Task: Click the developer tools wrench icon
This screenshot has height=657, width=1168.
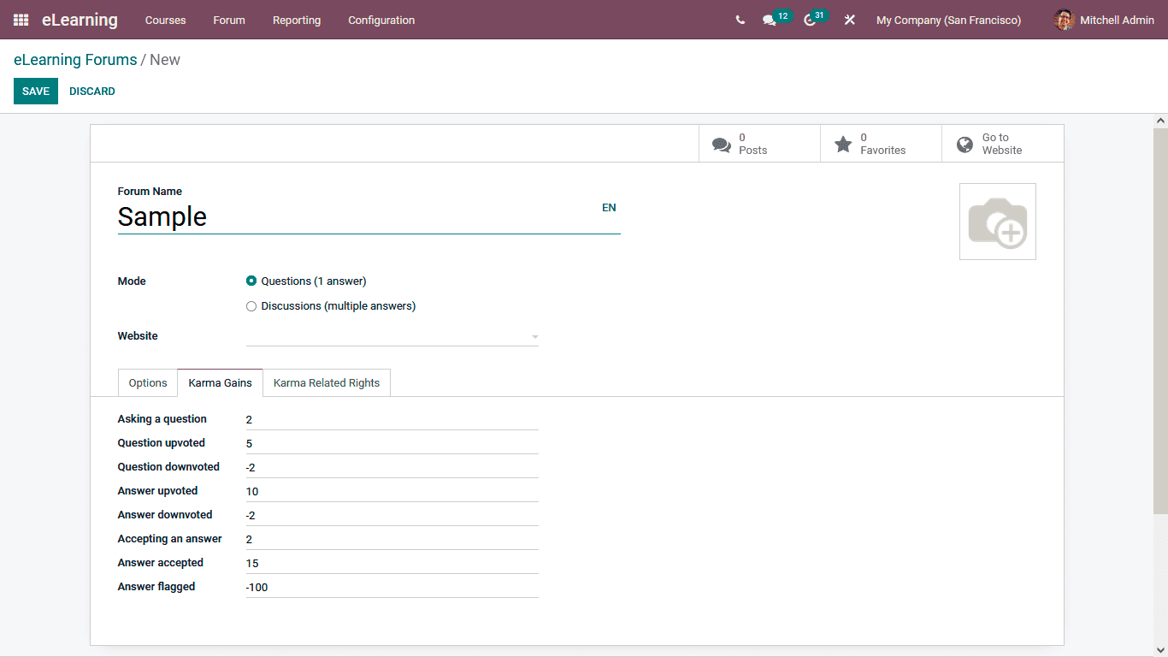Action: (x=849, y=20)
